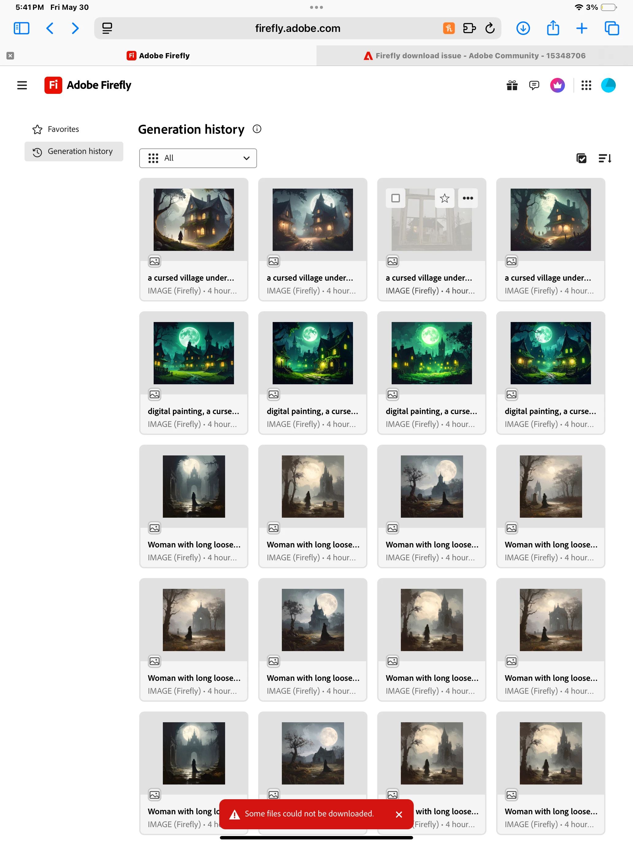Expand the All filter dropdown
The height and width of the screenshot is (844, 633).
tap(198, 158)
